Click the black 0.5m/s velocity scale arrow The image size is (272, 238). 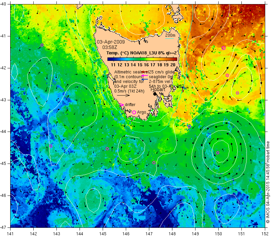[123, 95]
